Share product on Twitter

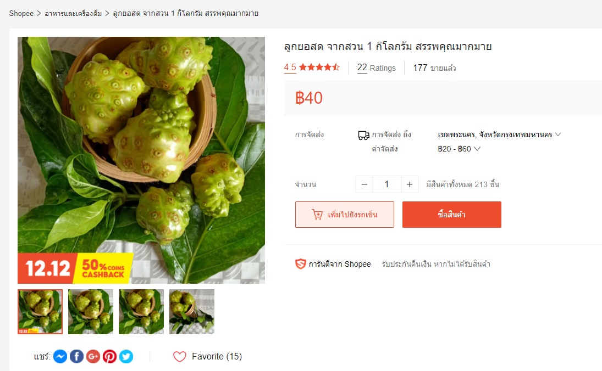(x=126, y=356)
